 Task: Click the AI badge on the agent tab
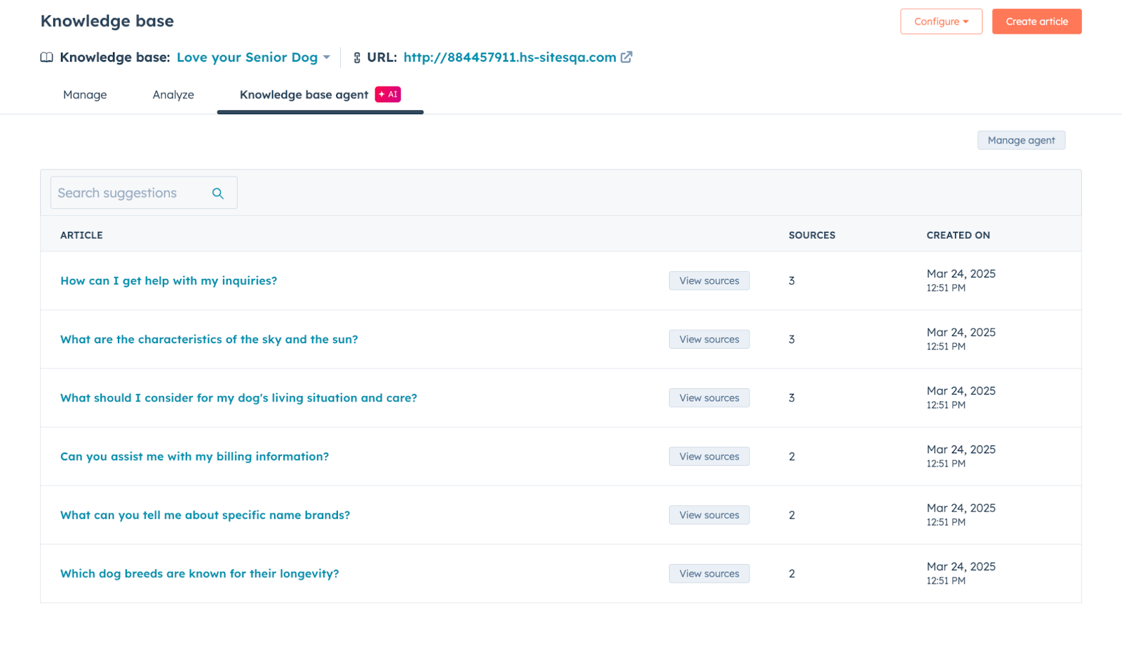tap(388, 95)
